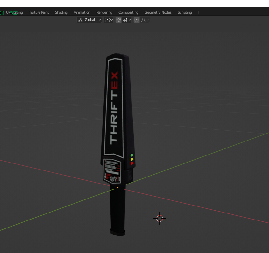Click the orange object origin dot
Screen dimensions: 269x253
(x=117, y=188)
